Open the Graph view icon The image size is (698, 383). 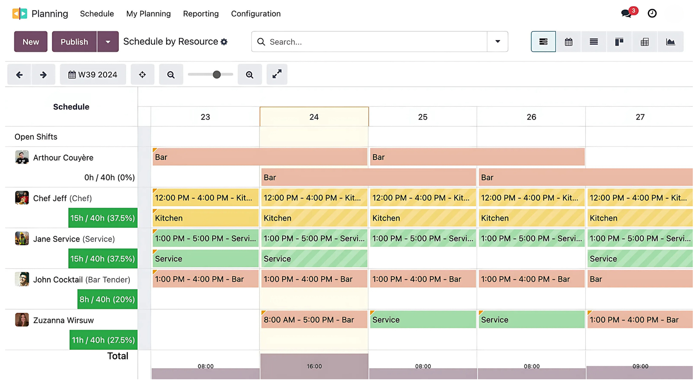[x=670, y=42]
